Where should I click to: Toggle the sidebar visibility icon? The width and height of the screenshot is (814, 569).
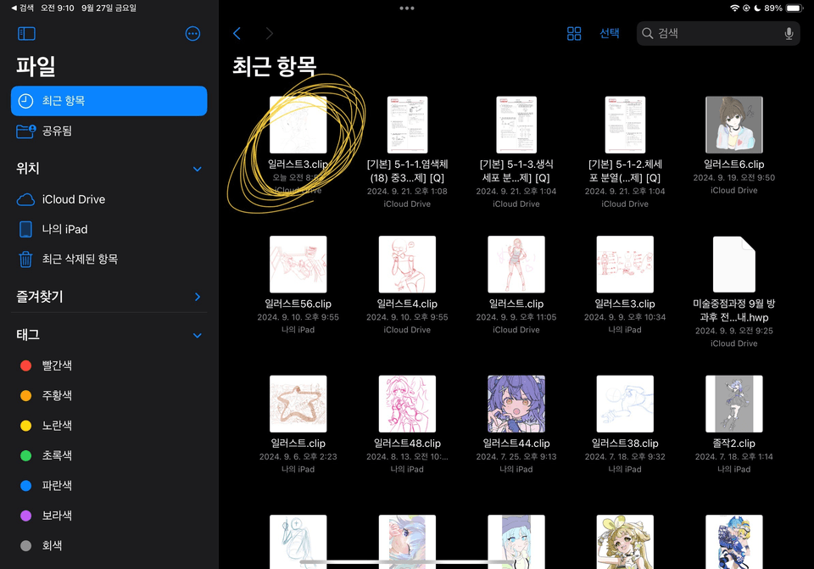(26, 33)
